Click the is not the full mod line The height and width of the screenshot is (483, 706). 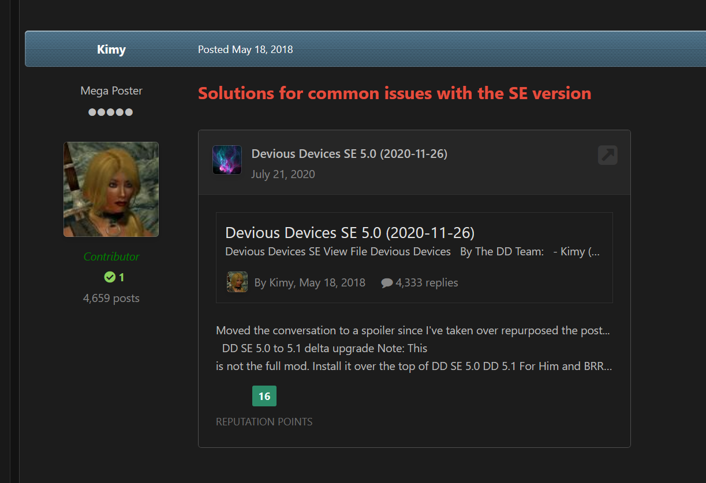click(x=414, y=366)
